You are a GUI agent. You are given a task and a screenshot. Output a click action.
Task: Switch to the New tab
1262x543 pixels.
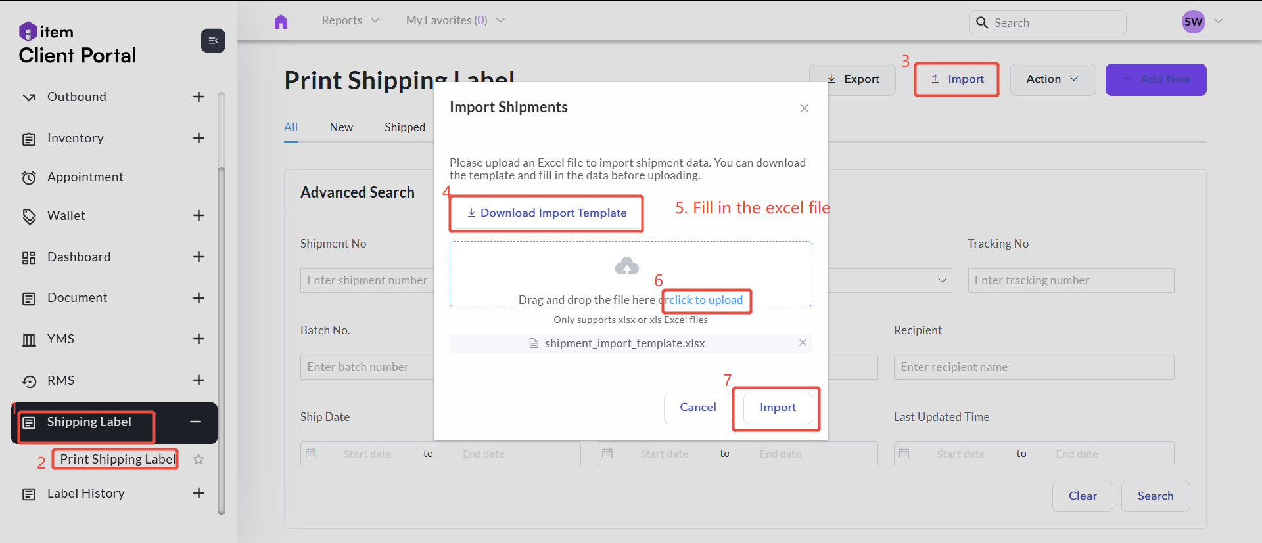point(341,127)
